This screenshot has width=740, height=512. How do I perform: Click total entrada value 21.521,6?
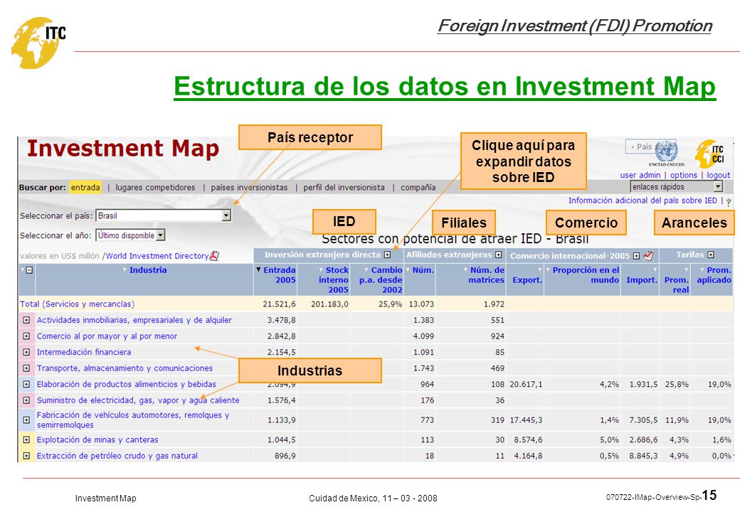pyautogui.click(x=280, y=304)
